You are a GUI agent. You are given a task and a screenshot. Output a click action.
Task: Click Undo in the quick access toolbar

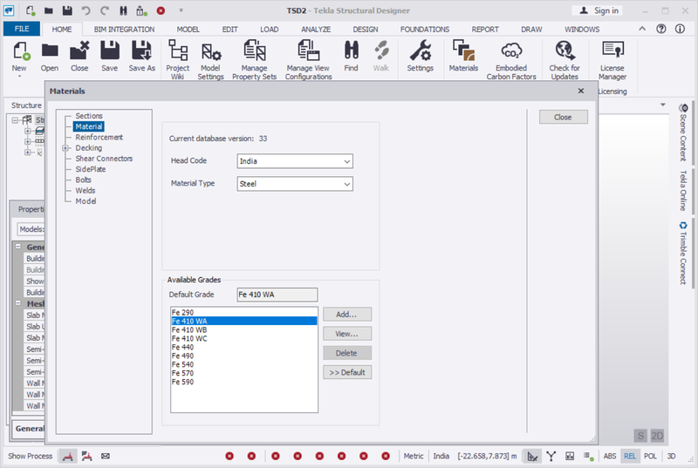click(86, 10)
